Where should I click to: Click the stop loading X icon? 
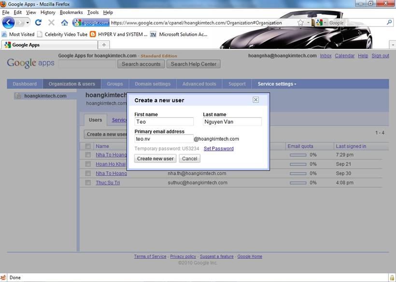tap(51, 23)
